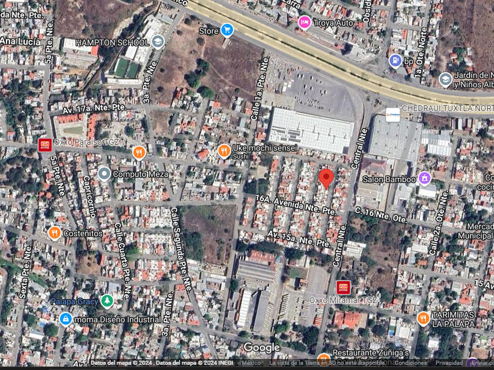
Task: Open the Condiciones link in footer
Action: (410, 363)
